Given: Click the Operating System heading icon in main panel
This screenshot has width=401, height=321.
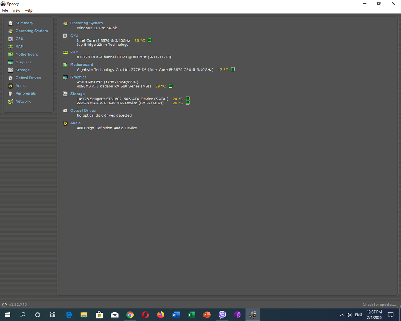Looking at the screenshot, I should (65, 23).
